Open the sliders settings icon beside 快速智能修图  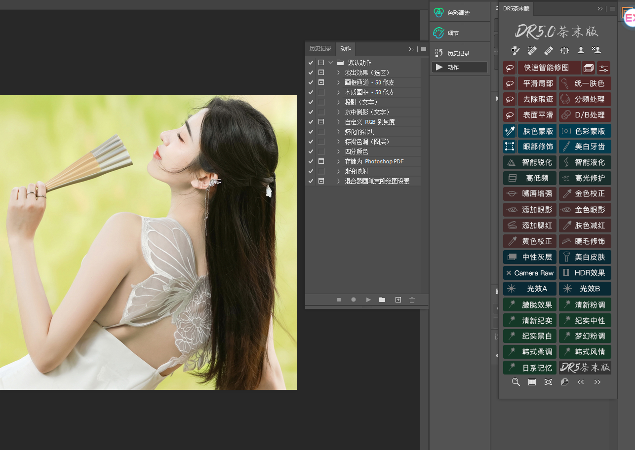coord(604,68)
